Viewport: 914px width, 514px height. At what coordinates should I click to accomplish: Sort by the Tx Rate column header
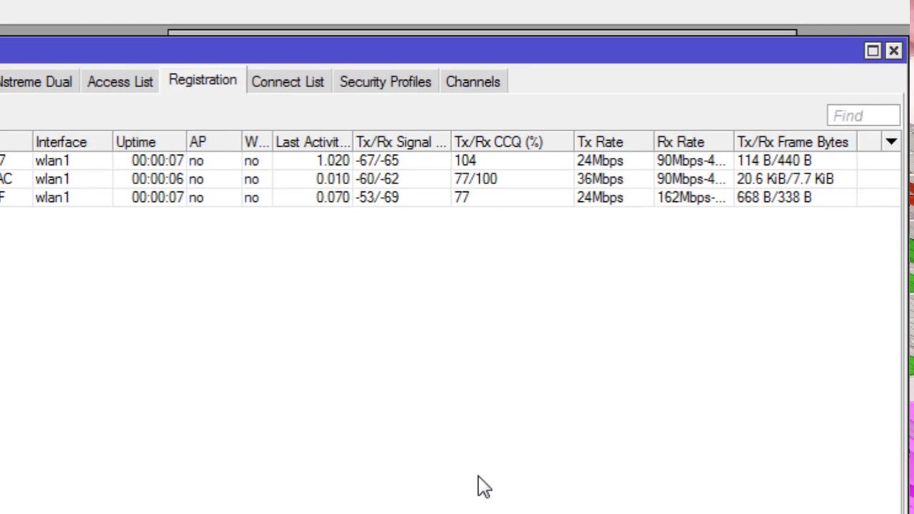614,142
